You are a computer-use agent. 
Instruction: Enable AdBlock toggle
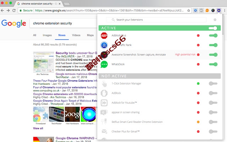pyautogui.click(x=213, y=93)
